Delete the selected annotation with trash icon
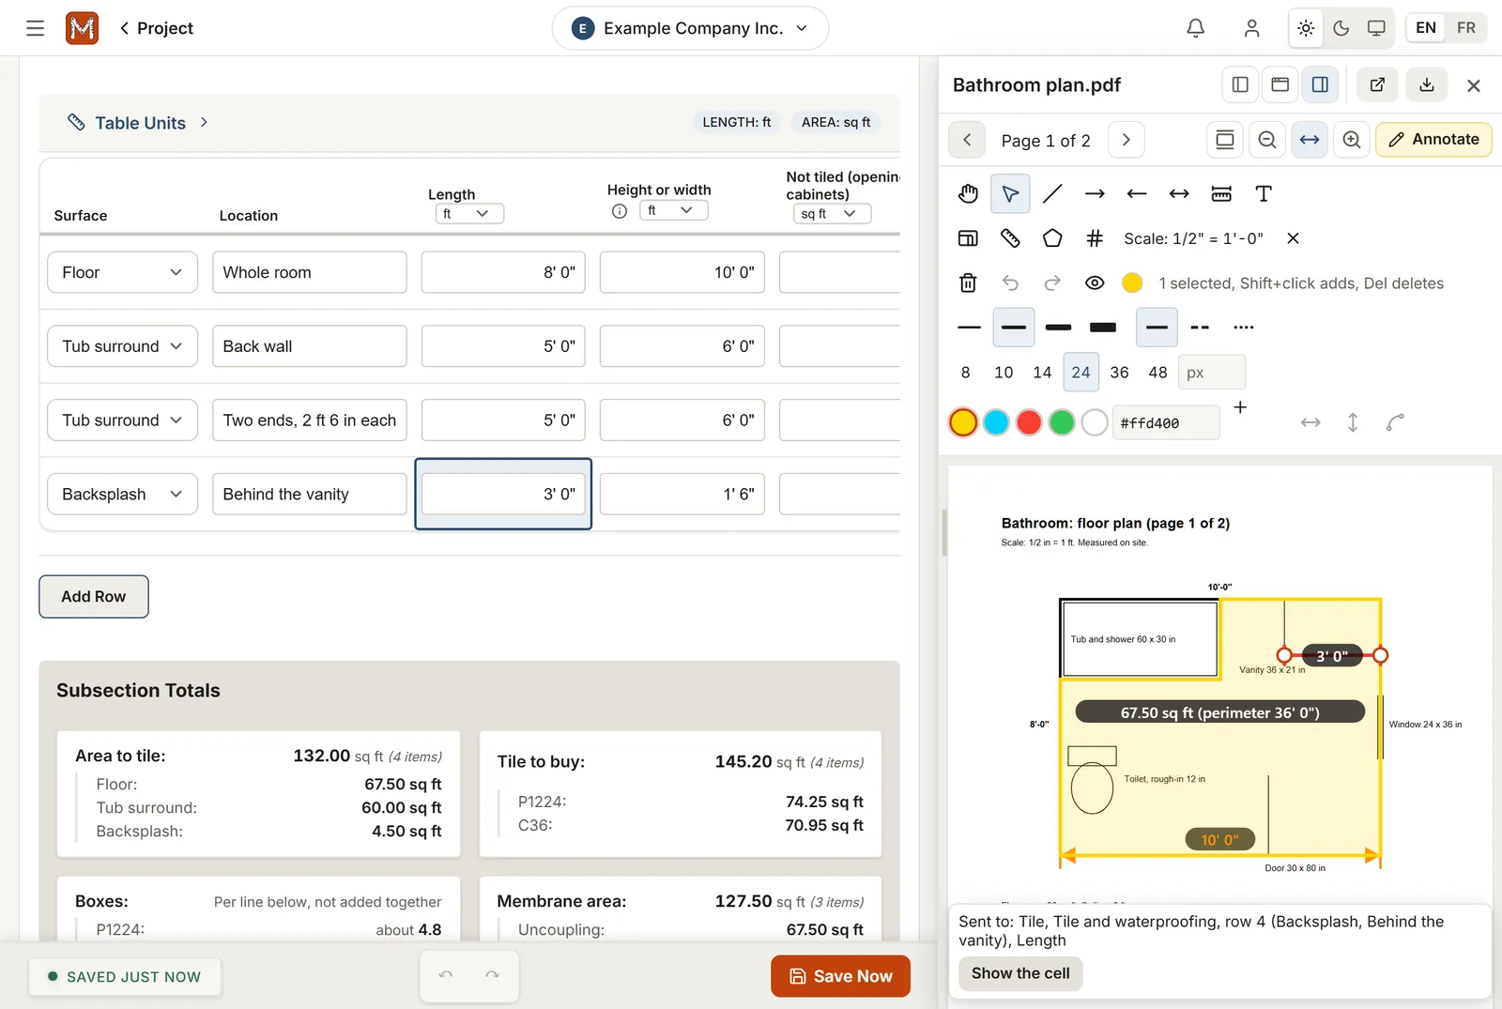Image resolution: width=1502 pixels, height=1009 pixels. pos(968,283)
